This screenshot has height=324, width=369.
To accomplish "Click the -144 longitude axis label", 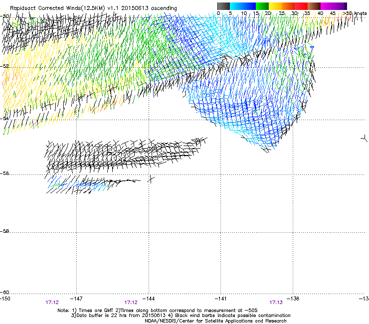I will coord(149,299).
